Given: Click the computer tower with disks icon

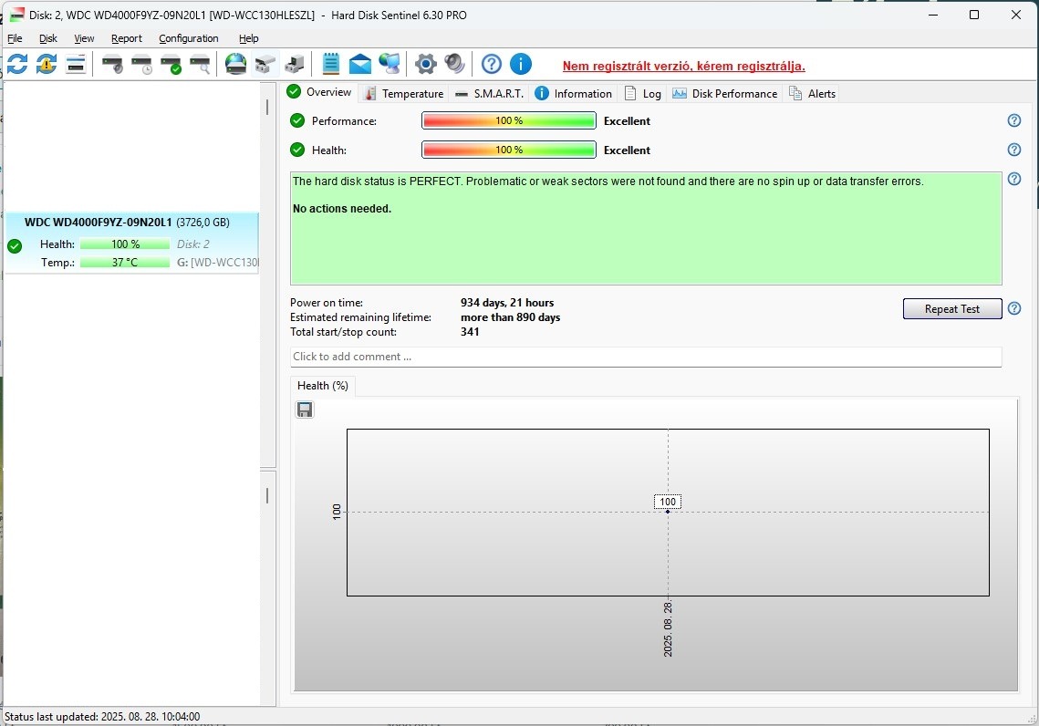Looking at the screenshot, I should 295,64.
